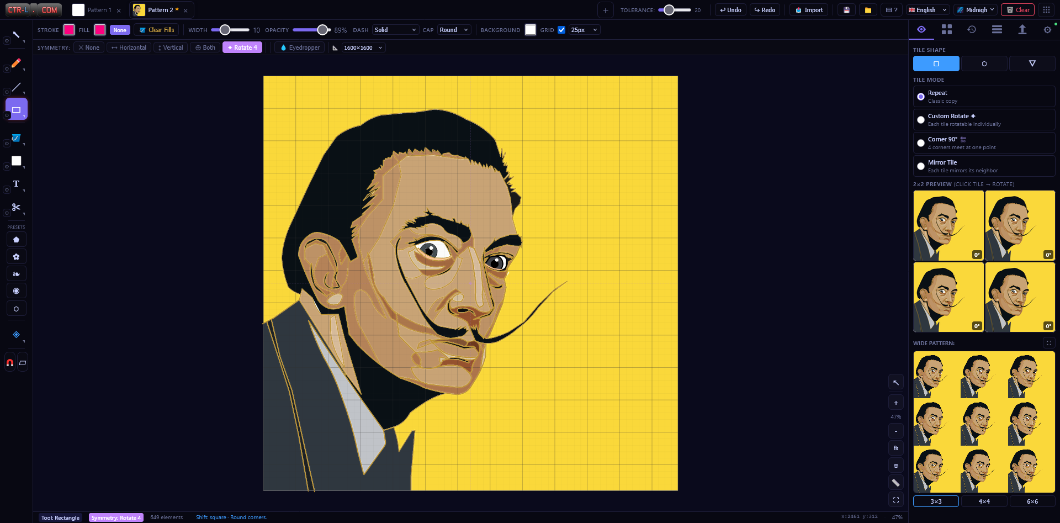Open the Stroke color swatch
This screenshot has height=523, width=1060.
(x=69, y=30)
